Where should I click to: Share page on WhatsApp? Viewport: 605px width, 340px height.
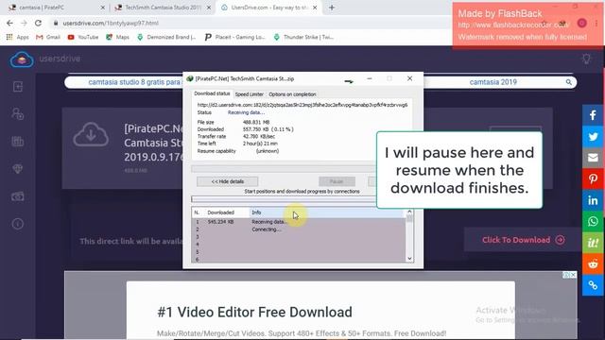(593, 221)
